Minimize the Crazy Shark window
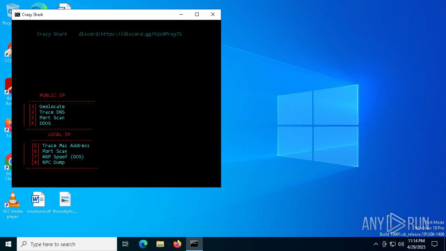 pos(181,15)
